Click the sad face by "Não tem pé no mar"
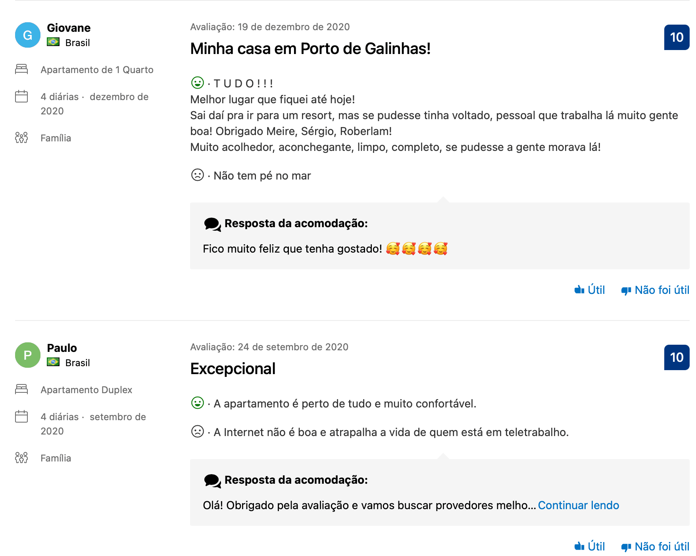696x556 pixels. click(198, 175)
